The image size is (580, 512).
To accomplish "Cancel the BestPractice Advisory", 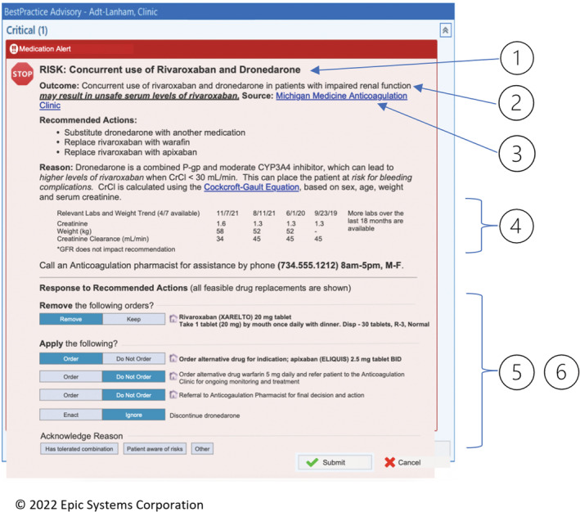I will click(402, 462).
